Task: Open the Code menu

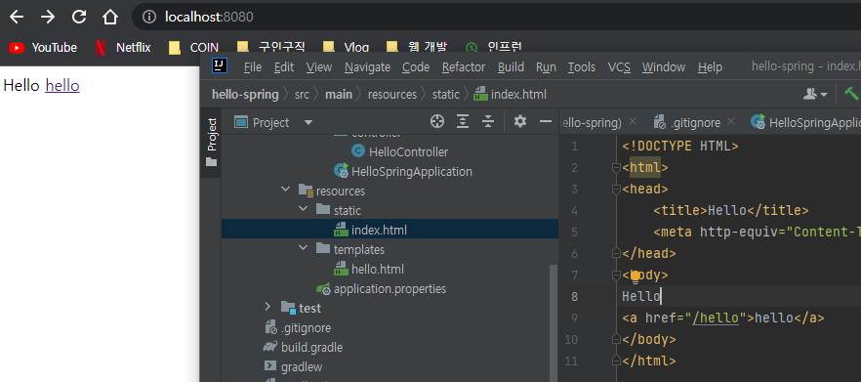Action: (416, 67)
